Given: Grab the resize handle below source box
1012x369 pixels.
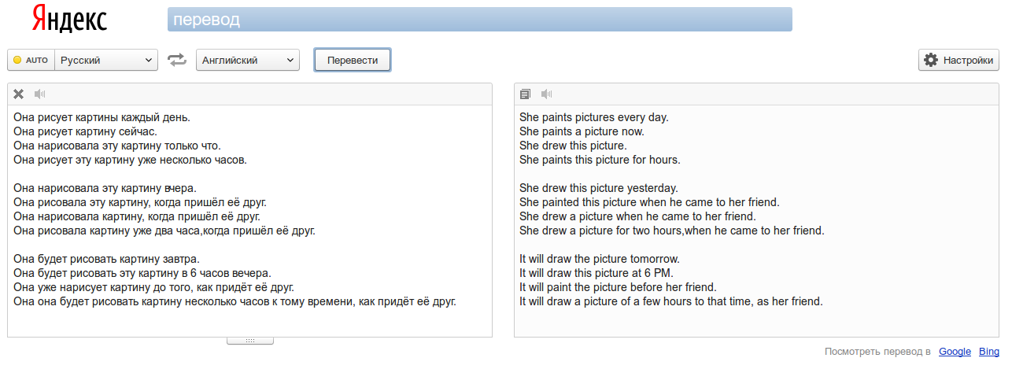Looking at the screenshot, I should 250,341.
